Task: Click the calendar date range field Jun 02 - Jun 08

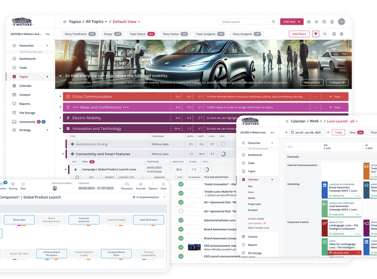Action: click(307, 132)
